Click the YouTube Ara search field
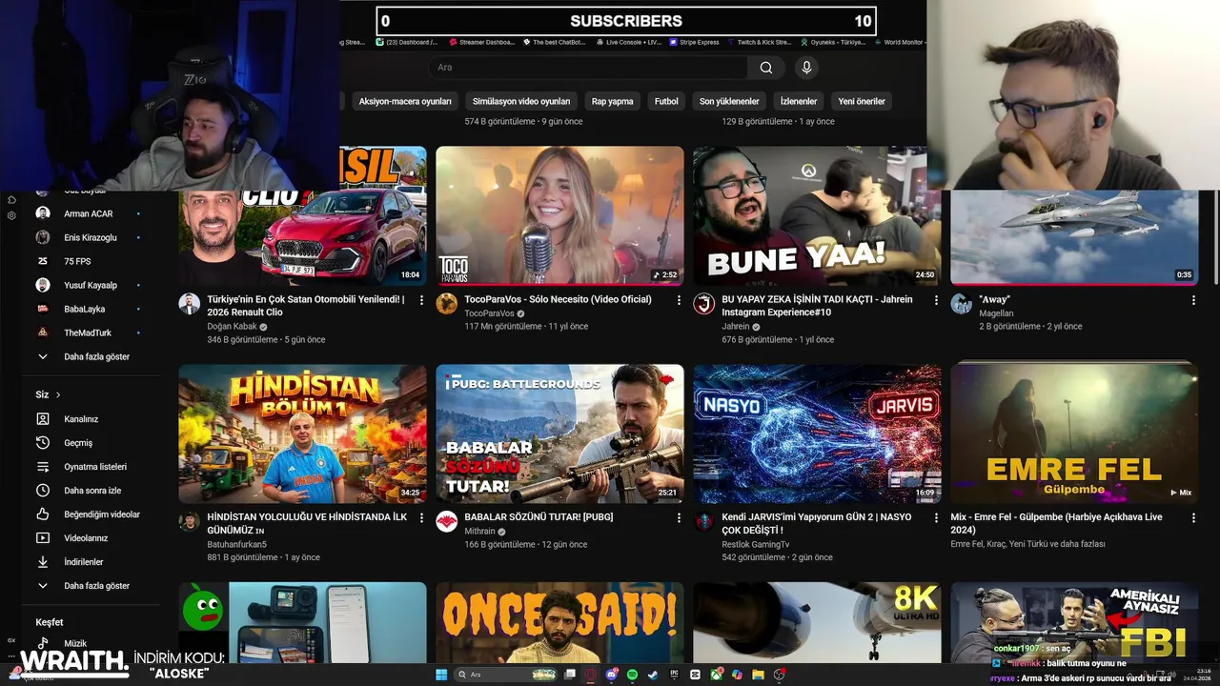The image size is (1220, 686). (588, 68)
